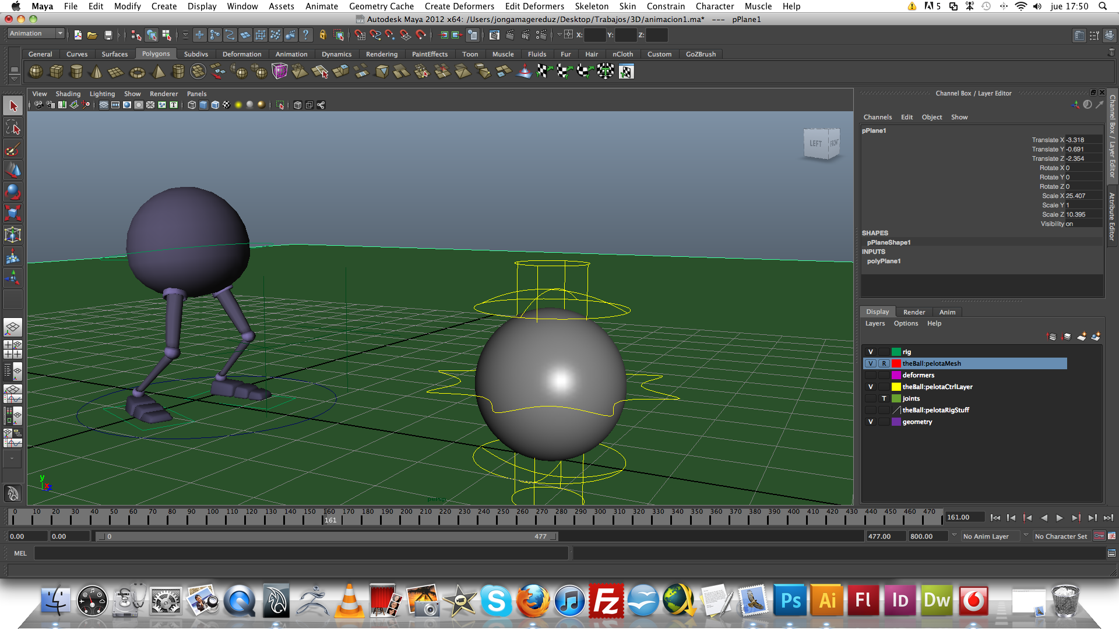Toggle the T display type on joints layer
Viewport: 1119px width, 629px height.
tap(884, 398)
